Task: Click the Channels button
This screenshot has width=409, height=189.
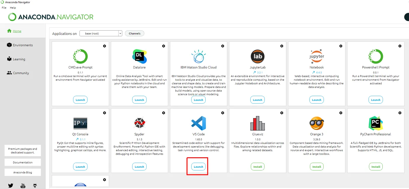Action: [x=135, y=33]
